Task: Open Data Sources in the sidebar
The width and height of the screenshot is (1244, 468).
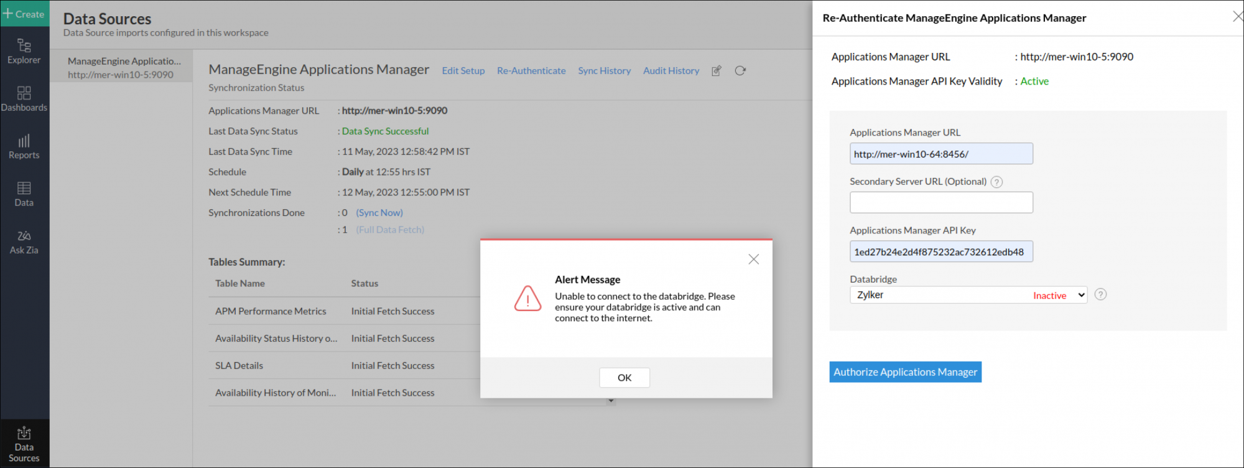Action: [x=24, y=444]
